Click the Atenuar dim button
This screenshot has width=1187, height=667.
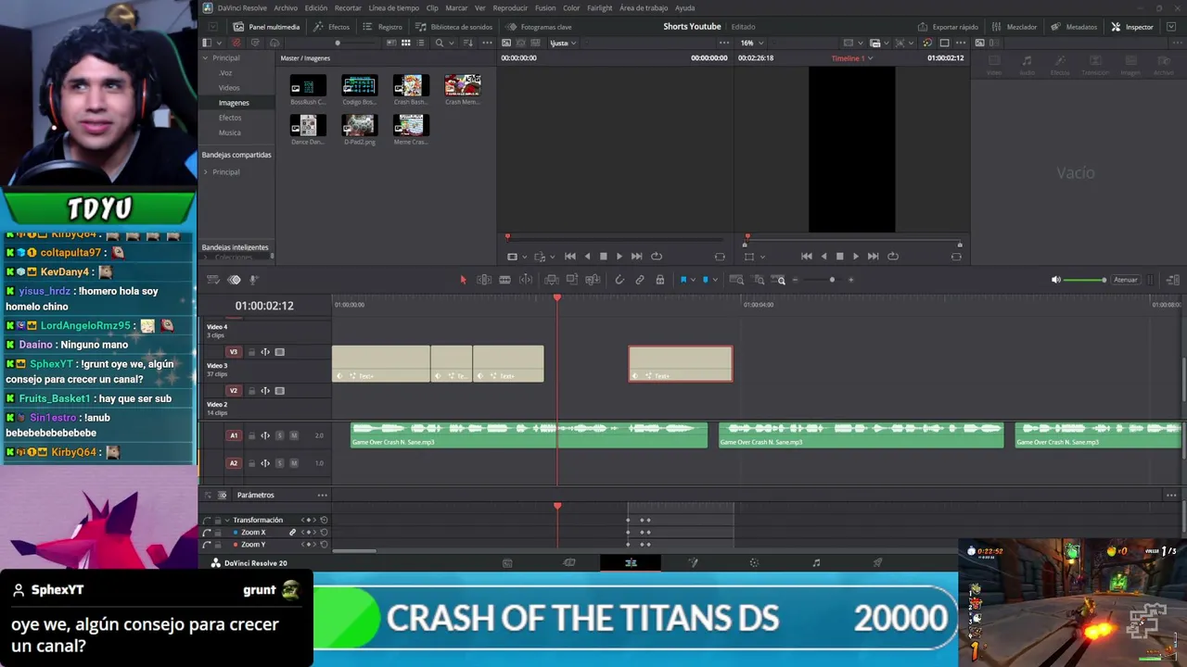pos(1126,280)
